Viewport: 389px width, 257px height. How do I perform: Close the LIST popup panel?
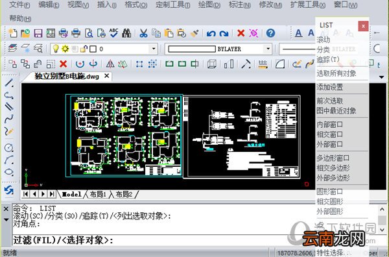tap(363, 26)
